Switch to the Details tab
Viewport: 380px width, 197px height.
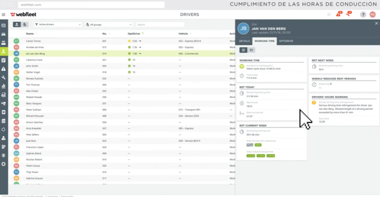(244, 41)
